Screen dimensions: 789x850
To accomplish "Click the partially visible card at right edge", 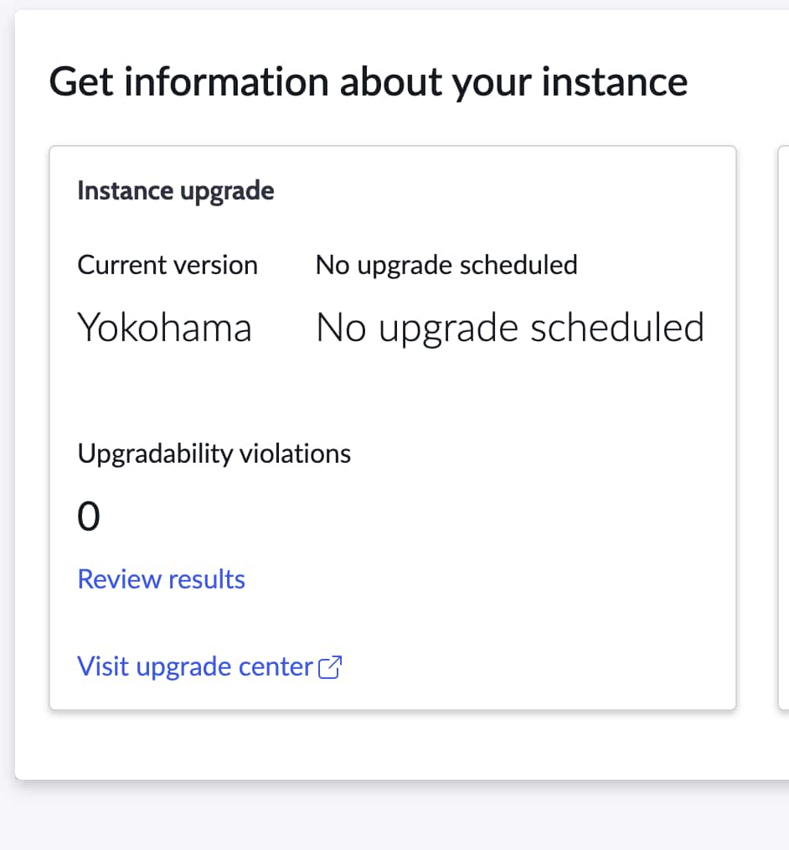I will pos(784,428).
